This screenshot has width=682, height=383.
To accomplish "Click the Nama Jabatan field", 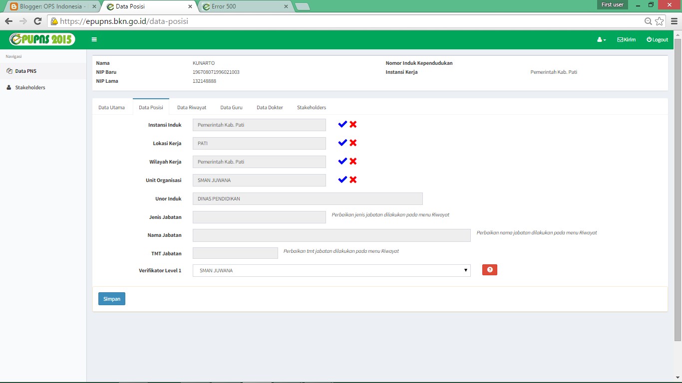I will click(x=332, y=235).
